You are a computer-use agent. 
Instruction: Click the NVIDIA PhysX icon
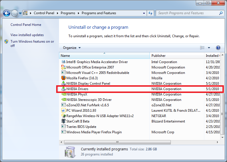tap(63, 94)
